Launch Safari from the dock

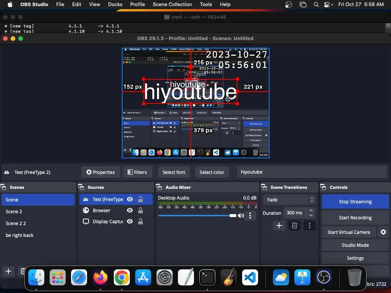(79, 277)
